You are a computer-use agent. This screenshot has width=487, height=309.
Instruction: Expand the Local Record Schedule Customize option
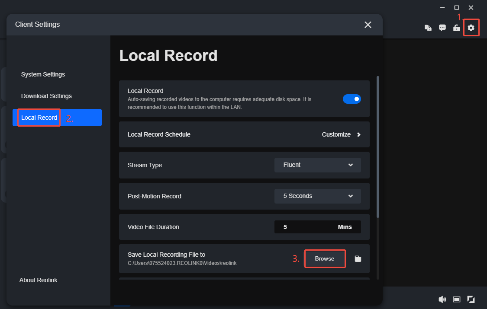(341, 134)
